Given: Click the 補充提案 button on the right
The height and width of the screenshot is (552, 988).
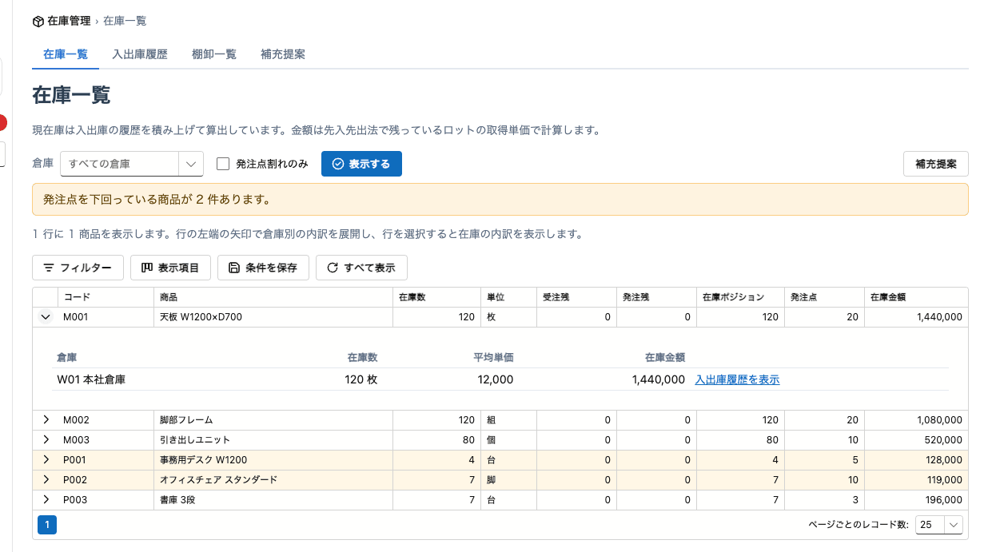Looking at the screenshot, I should pyautogui.click(x=935, y=164).
